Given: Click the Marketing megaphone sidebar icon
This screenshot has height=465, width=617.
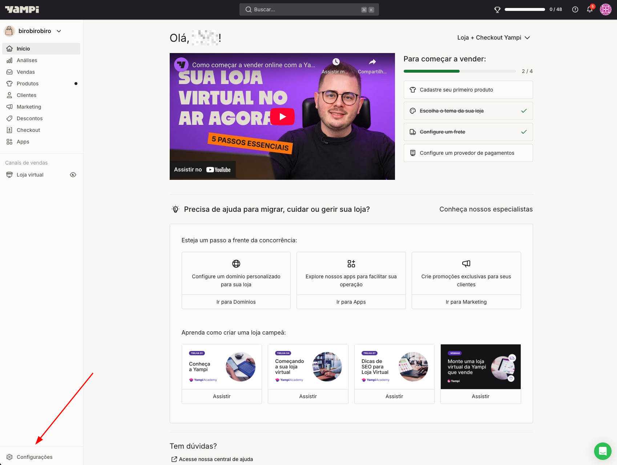Looking at the screenshot, I should coord(9,107).
